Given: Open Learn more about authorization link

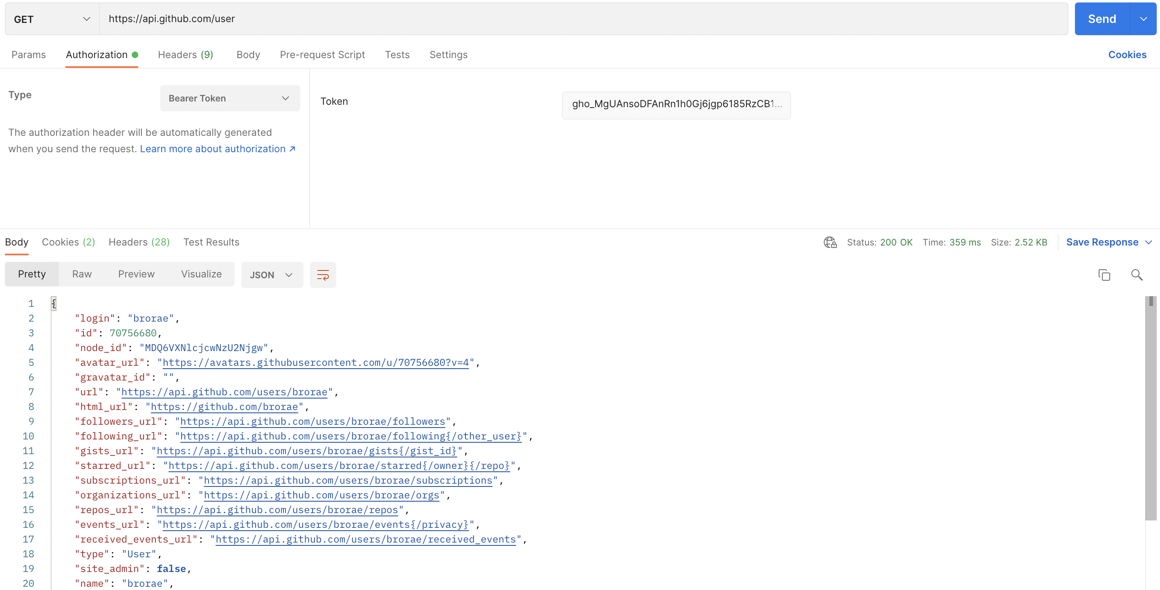Looking at the screenshot, I should [217, 149].
